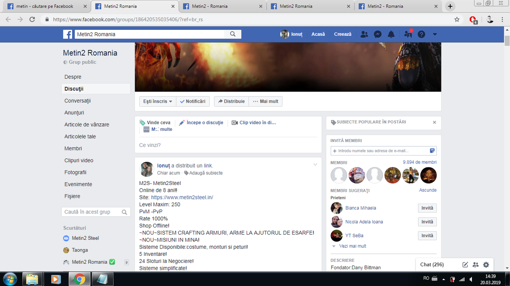Open Articolele tale section
Image resolution: width=510 pixels, height=286 pixels.
(x=80, y=136)
